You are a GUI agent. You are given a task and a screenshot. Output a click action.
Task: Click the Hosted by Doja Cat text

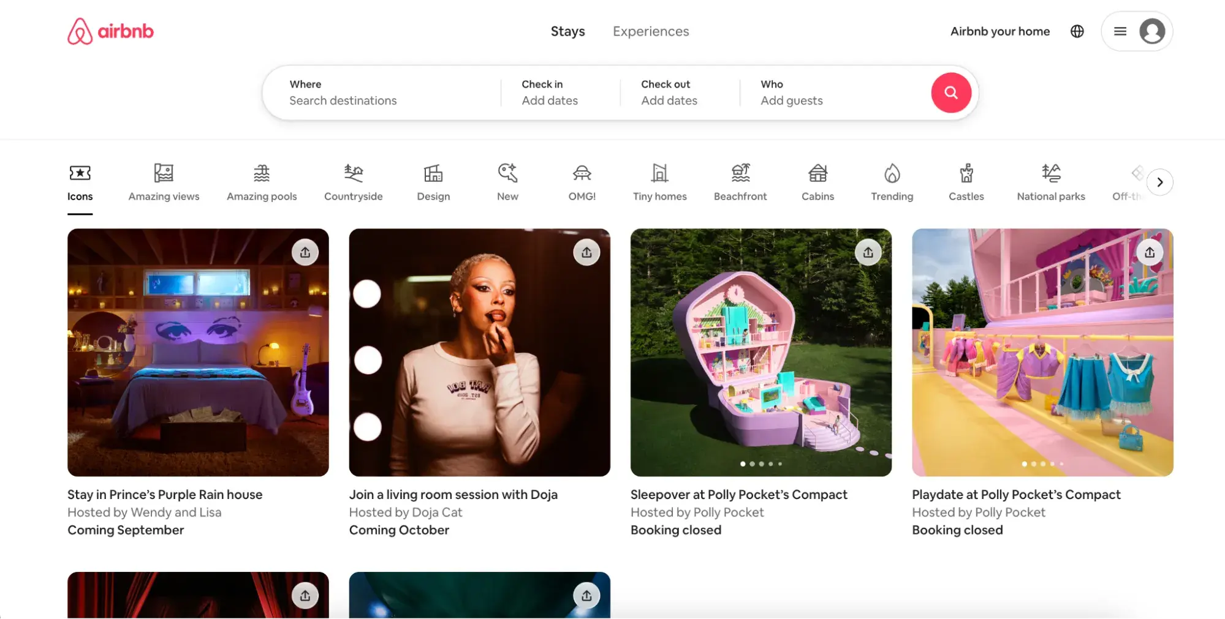point(406,512)
